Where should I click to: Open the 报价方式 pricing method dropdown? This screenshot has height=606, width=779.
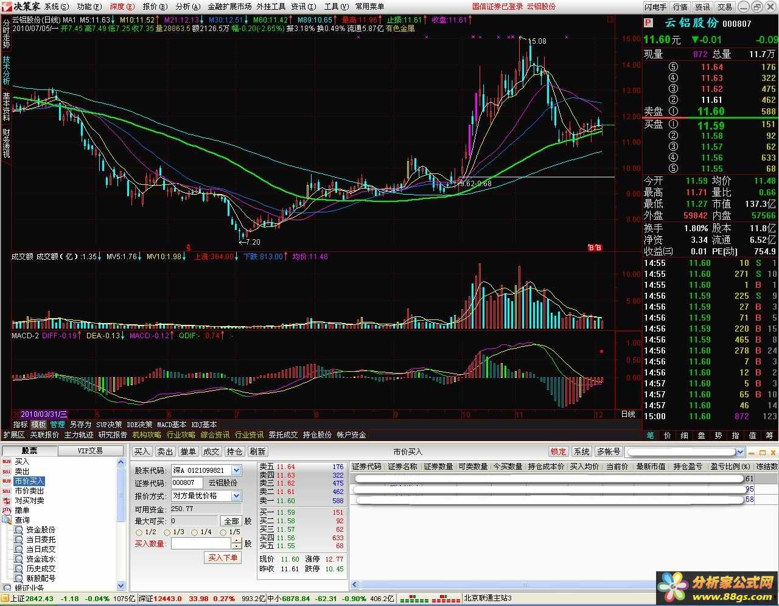tap(236, 496)
